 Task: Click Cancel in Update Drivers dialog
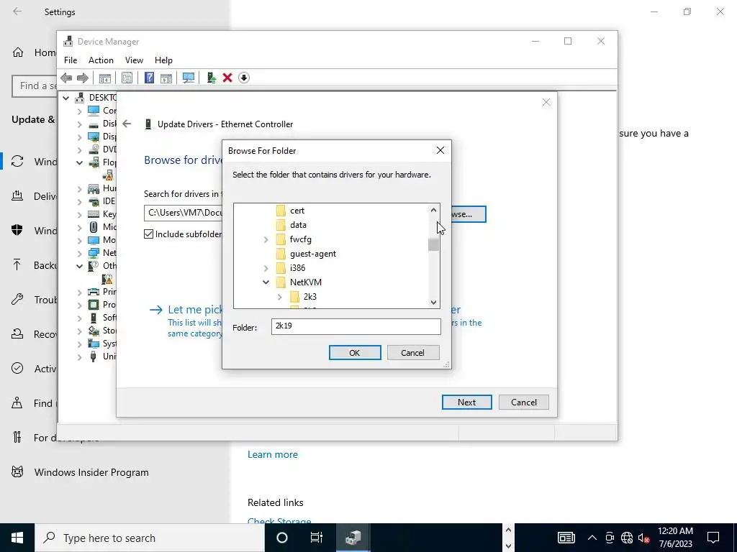click(524, 402)
